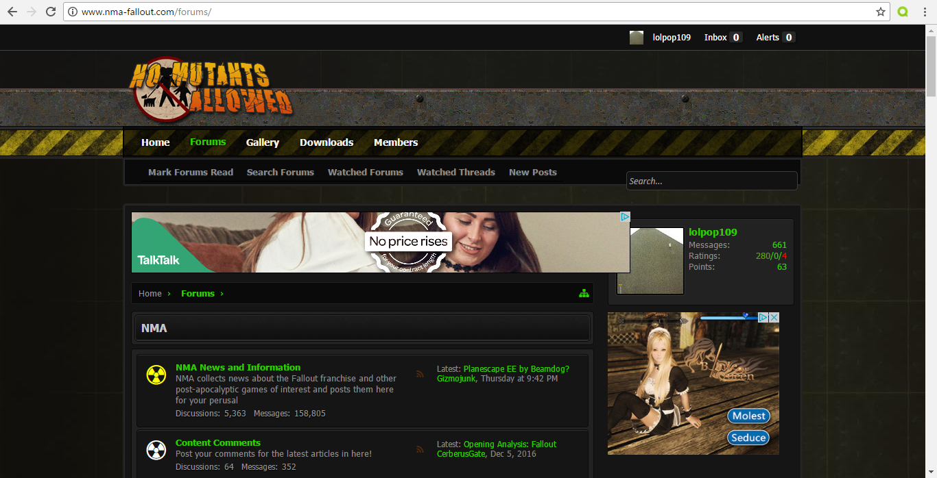
Task: Click the 661 messages count
Action: point(779,245)
